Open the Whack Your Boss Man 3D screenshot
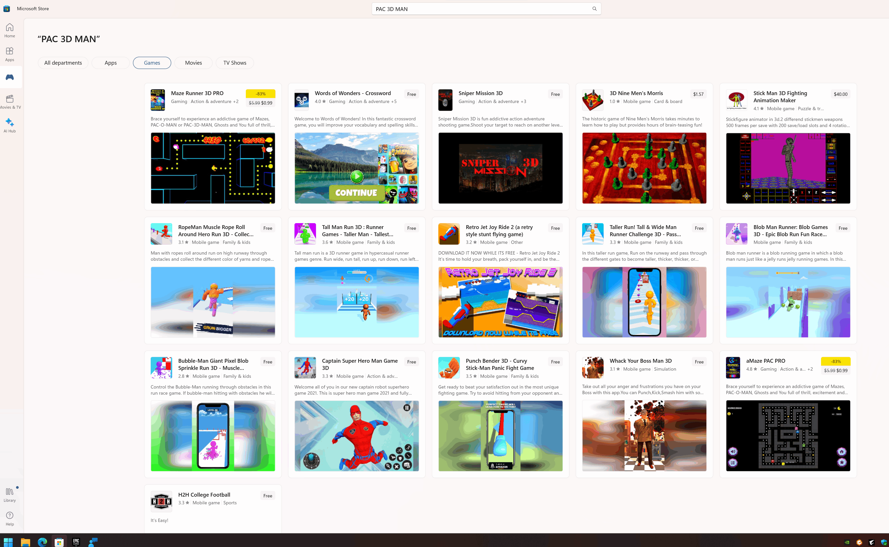Screen dimensions: 889x547 coord(644,435)
